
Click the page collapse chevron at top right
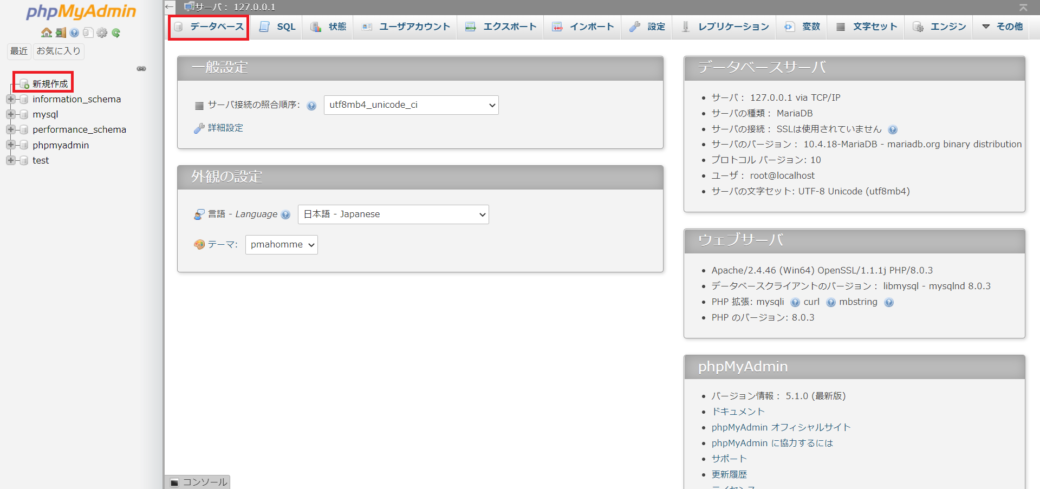pyautogui.click(x=1023, y=7)
